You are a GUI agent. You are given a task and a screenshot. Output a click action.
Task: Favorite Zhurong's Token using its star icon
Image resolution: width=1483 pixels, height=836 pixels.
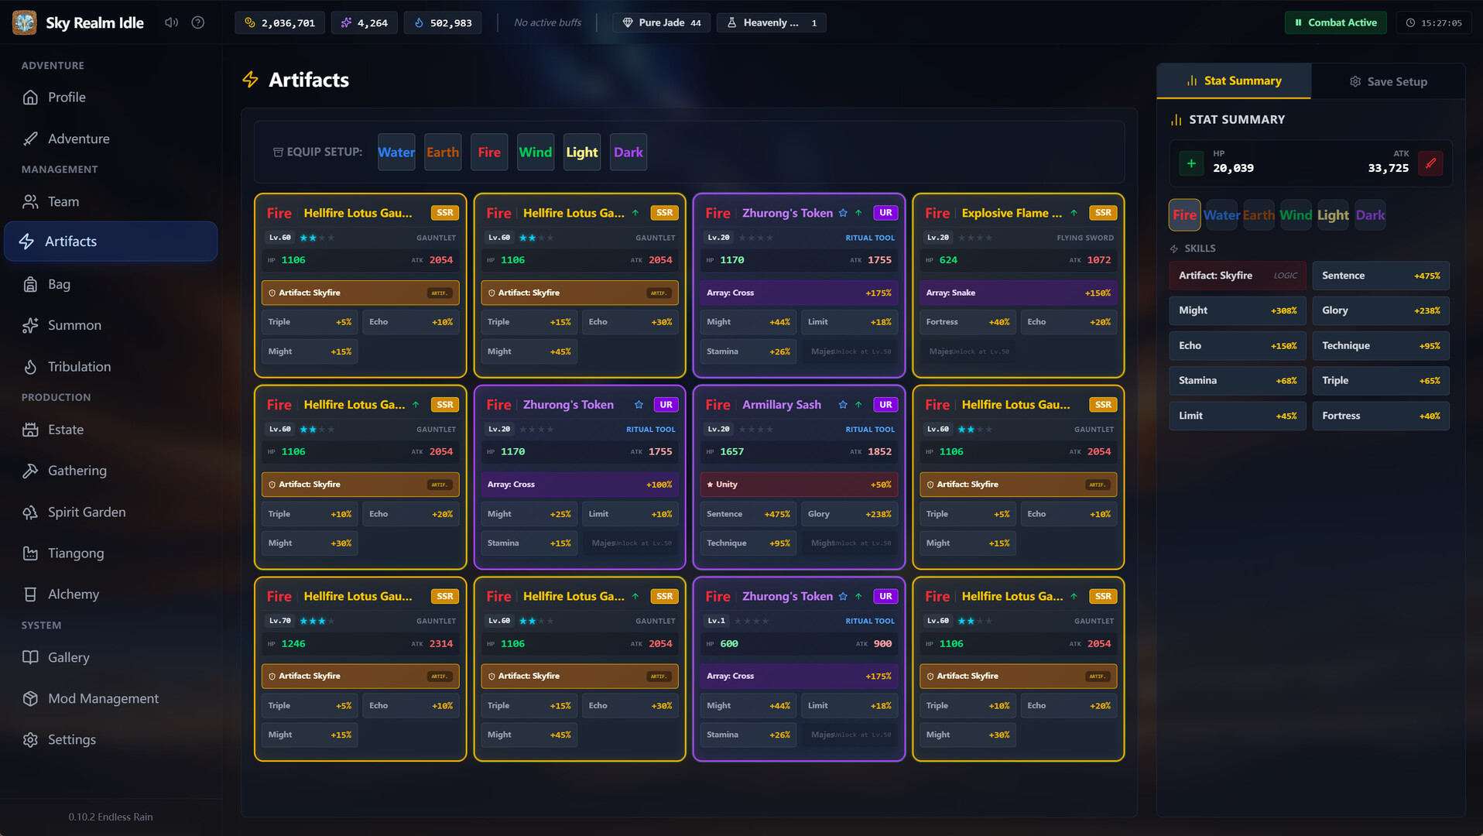pos(842,212)
